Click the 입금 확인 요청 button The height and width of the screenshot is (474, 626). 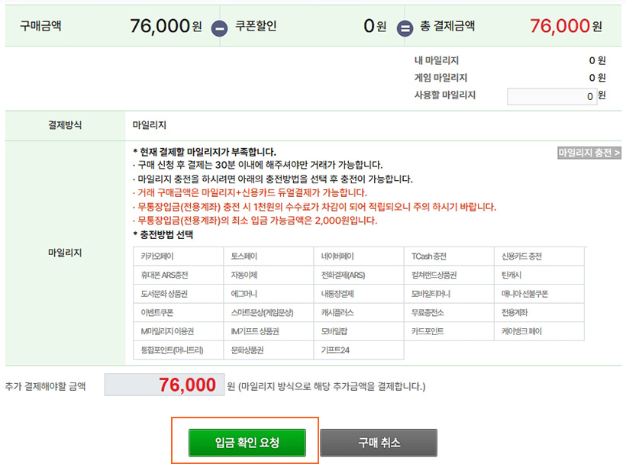[x=247, y=443]
